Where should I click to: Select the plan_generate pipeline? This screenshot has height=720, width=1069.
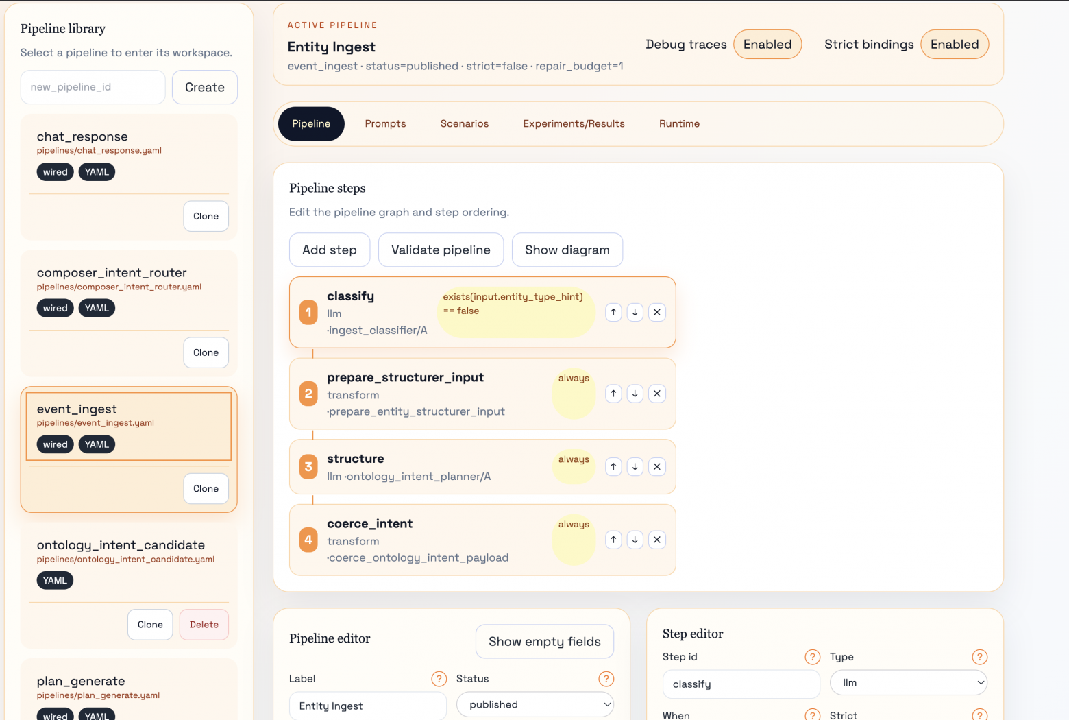pos(129,694)
